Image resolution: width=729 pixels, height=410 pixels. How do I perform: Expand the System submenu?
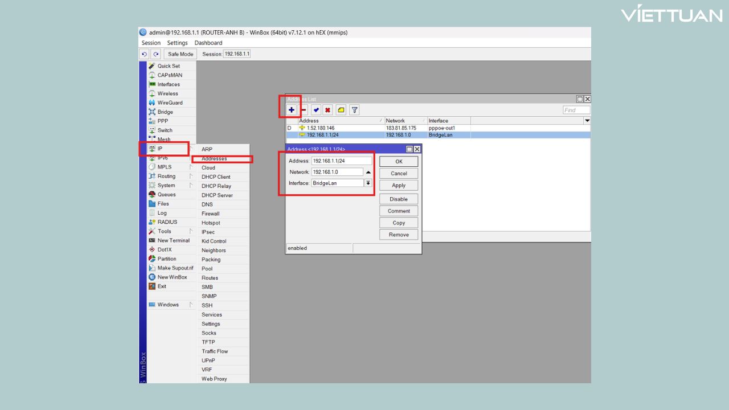(171, 185)
